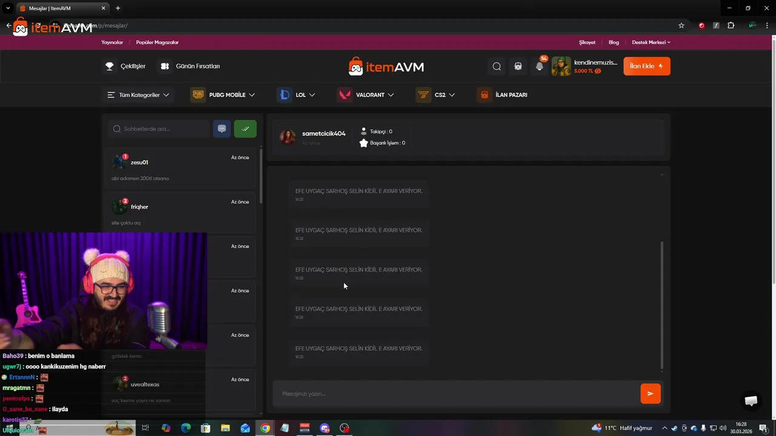
Task: Open Voicemeeter in the taskbar
Action: tap(304, 428)
